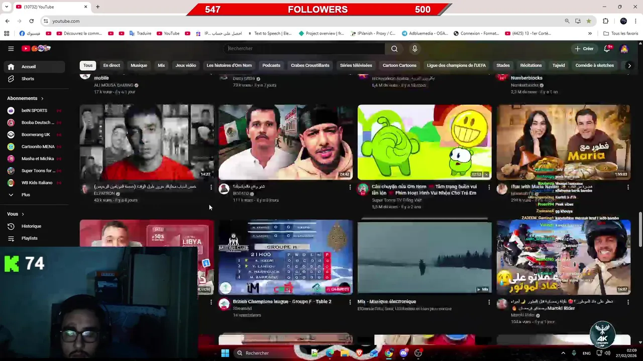Viewport: 643px width, 361px height.
Task: Open Historique in the sidebar
Action: tap(34, 226)
